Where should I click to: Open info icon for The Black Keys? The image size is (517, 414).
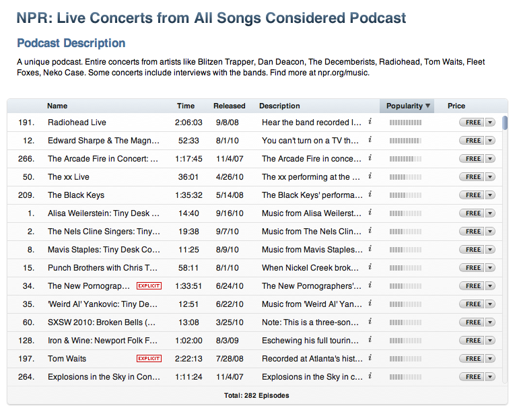tap(370, 194)
